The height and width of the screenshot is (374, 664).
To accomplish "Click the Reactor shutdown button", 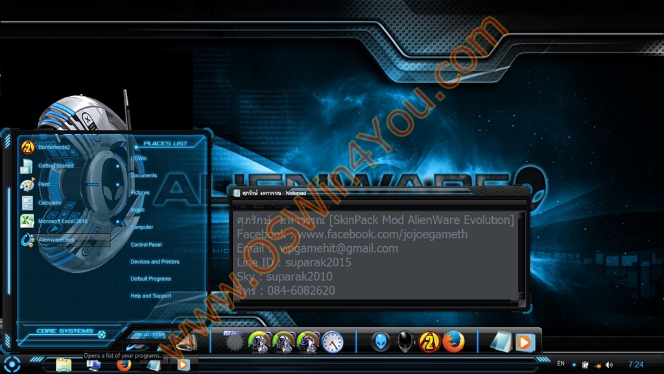I will [149, 335].
